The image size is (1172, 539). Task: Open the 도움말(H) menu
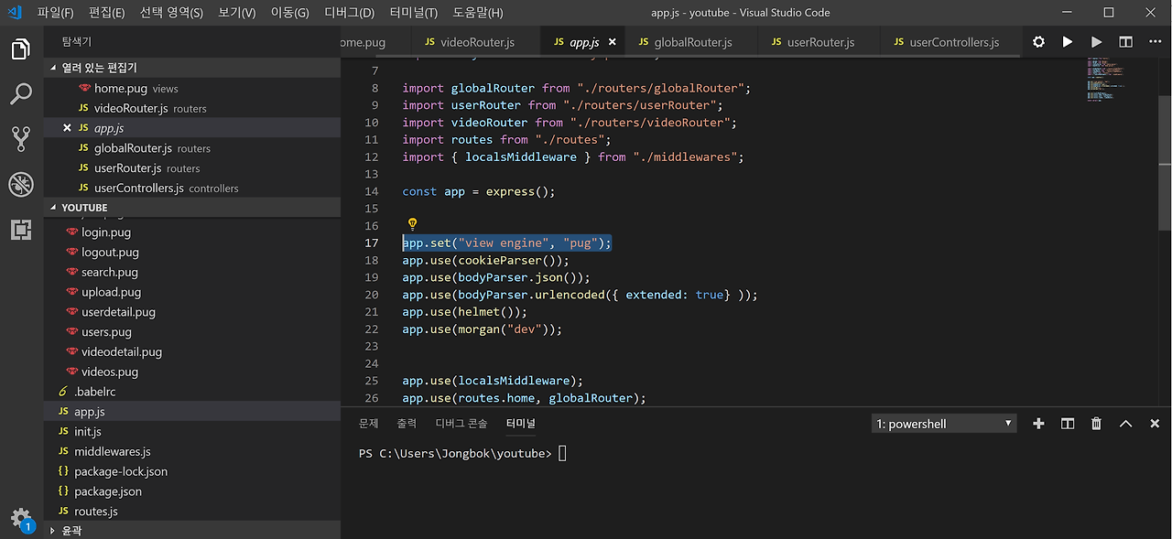(x=478, y=13)
